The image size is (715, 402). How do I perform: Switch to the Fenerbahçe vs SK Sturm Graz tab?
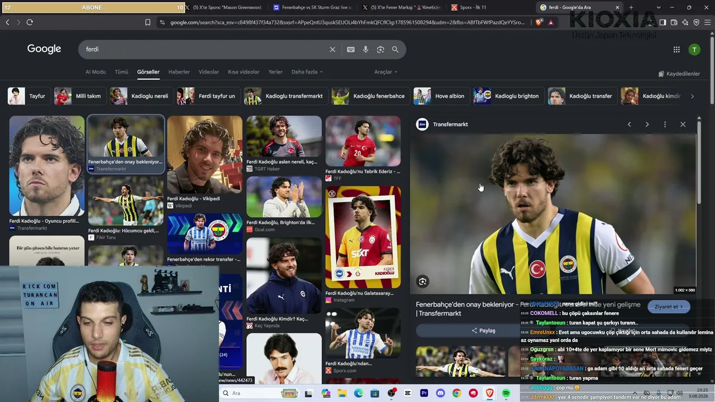point(312,7)
